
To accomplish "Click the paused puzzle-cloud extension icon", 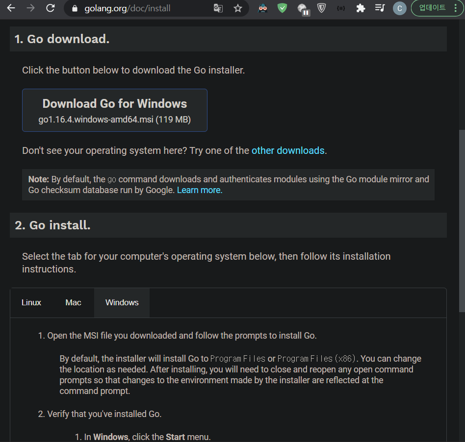I will click(x=303, y=9).
